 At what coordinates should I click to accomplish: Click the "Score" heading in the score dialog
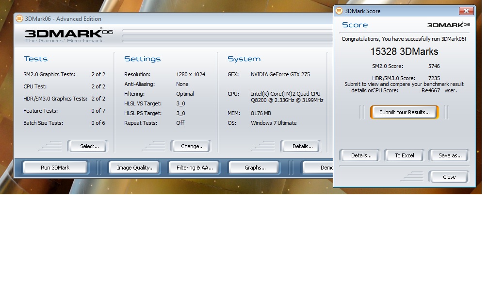pyautogui.click(x=355, y=25)
